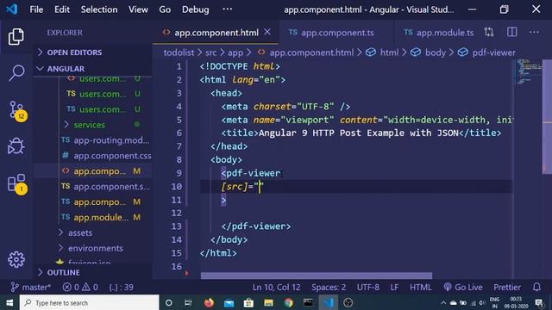This screenshot has height=310, width=552.
Task: Open Go menu
Action: point(165,9)
